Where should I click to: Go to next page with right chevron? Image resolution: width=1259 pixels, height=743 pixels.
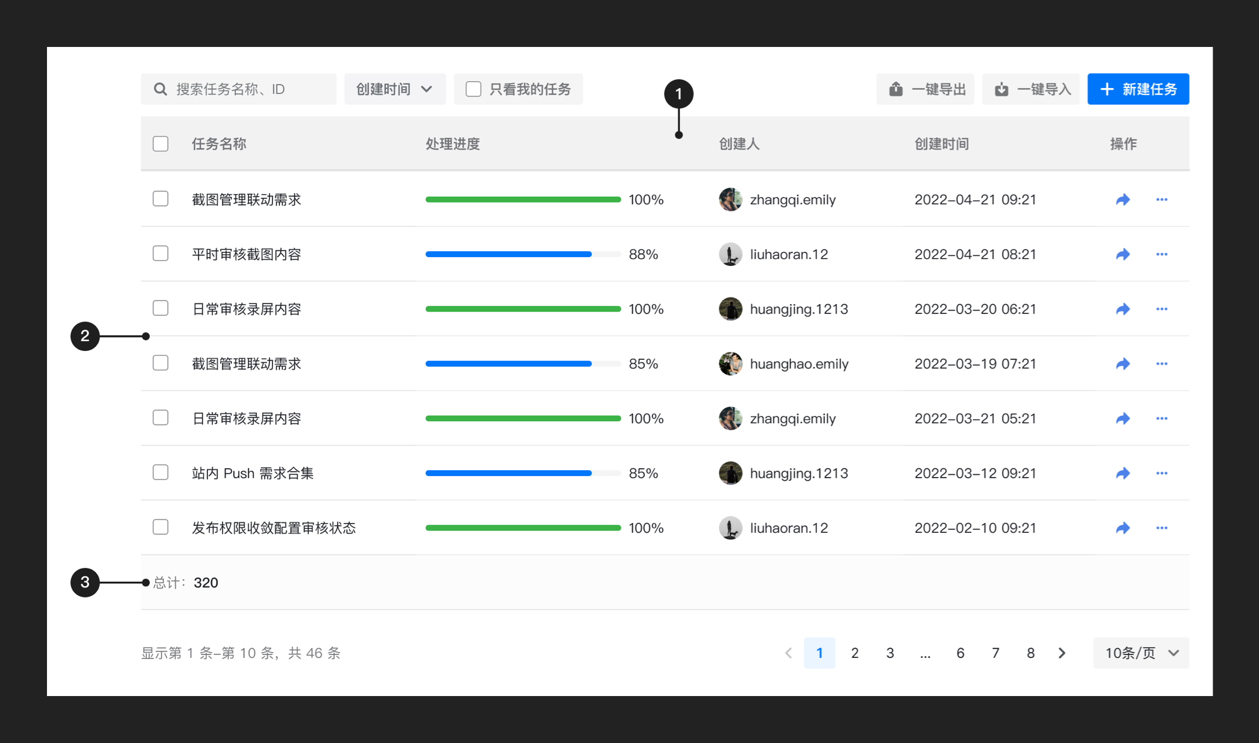click(1062, 653)
